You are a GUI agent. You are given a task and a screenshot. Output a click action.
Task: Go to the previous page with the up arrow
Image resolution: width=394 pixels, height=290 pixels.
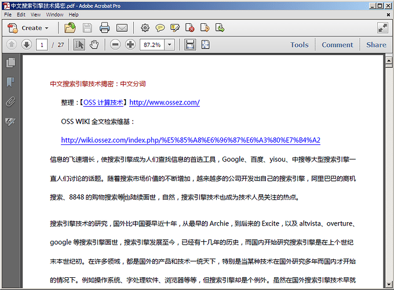point(12,45)
